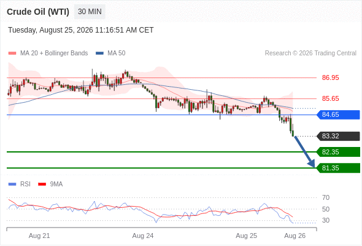Viewport: 362px width, 246px height.
Task: Click the red 9MA legend swatch
Action: pyautogui.click(x=42, y=184)
